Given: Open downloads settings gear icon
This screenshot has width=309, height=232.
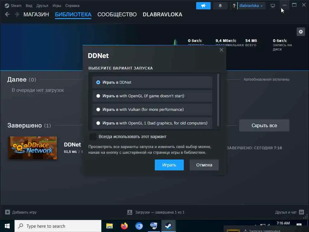Looking at the screenshot, I should (301, 31).
